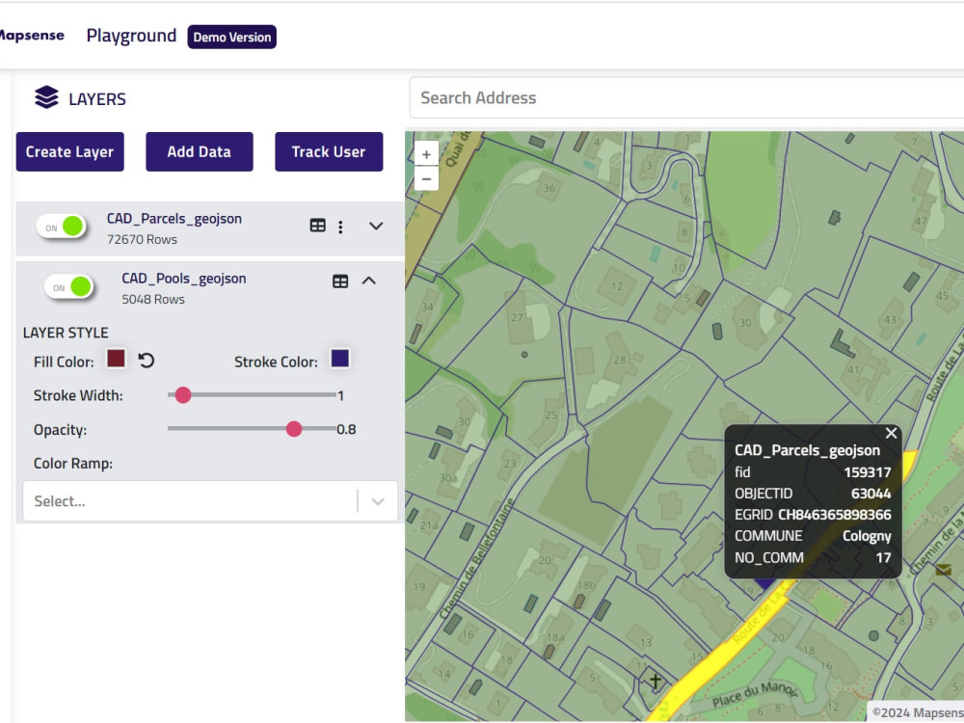
Task: Click the 5048 Rows label
Action: (153, 300)
